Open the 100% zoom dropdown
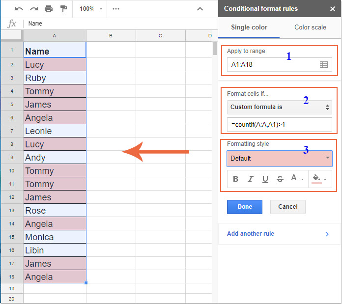This screenshot has height=304, width=342. 91,9
